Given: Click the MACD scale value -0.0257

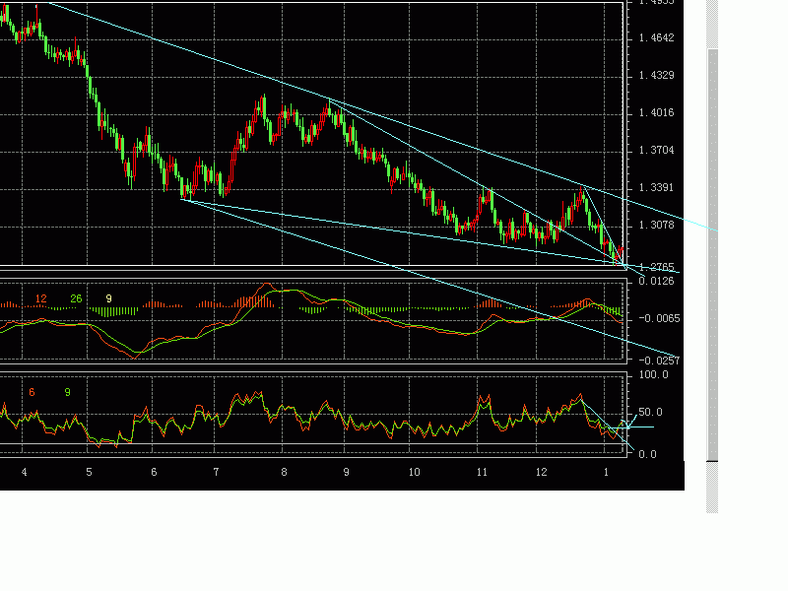Looking at the screenshot, I should pos(659,361).
